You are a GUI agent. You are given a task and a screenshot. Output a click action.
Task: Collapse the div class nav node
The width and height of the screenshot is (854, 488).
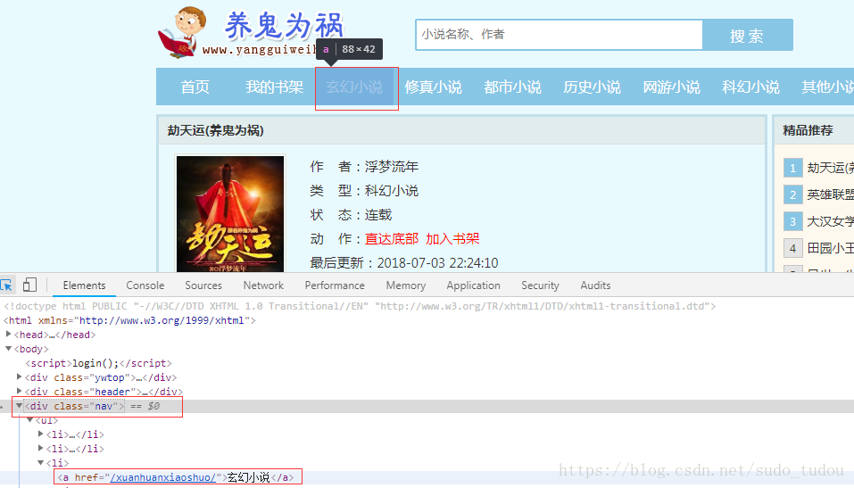click(x=19, y=405)
